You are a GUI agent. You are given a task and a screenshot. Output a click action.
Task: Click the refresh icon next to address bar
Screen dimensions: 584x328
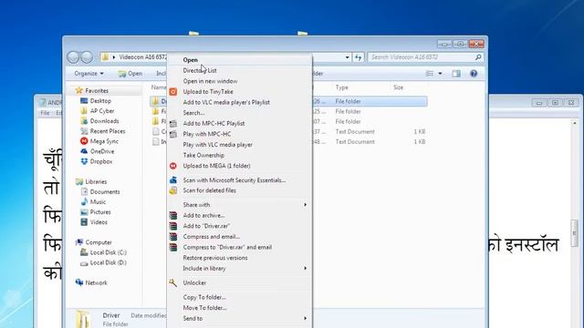click(359, 57)
